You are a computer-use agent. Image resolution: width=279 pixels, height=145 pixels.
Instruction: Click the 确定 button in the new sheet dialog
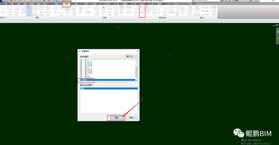117,118
